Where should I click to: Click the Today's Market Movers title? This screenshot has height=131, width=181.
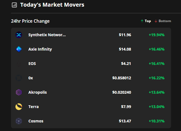click(x=52, y=5)
